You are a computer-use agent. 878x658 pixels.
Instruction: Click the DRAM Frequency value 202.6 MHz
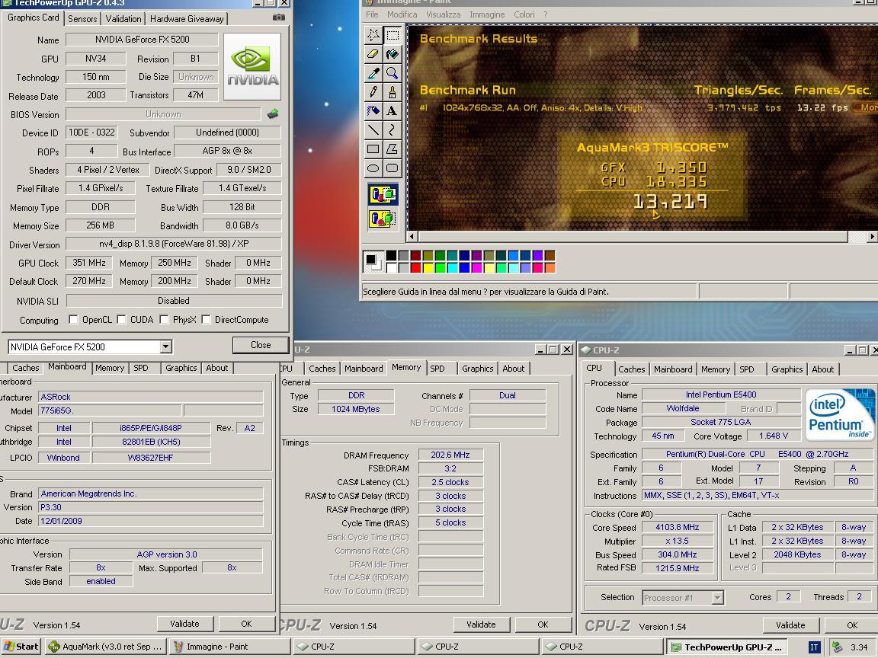[x=450, y=455]
